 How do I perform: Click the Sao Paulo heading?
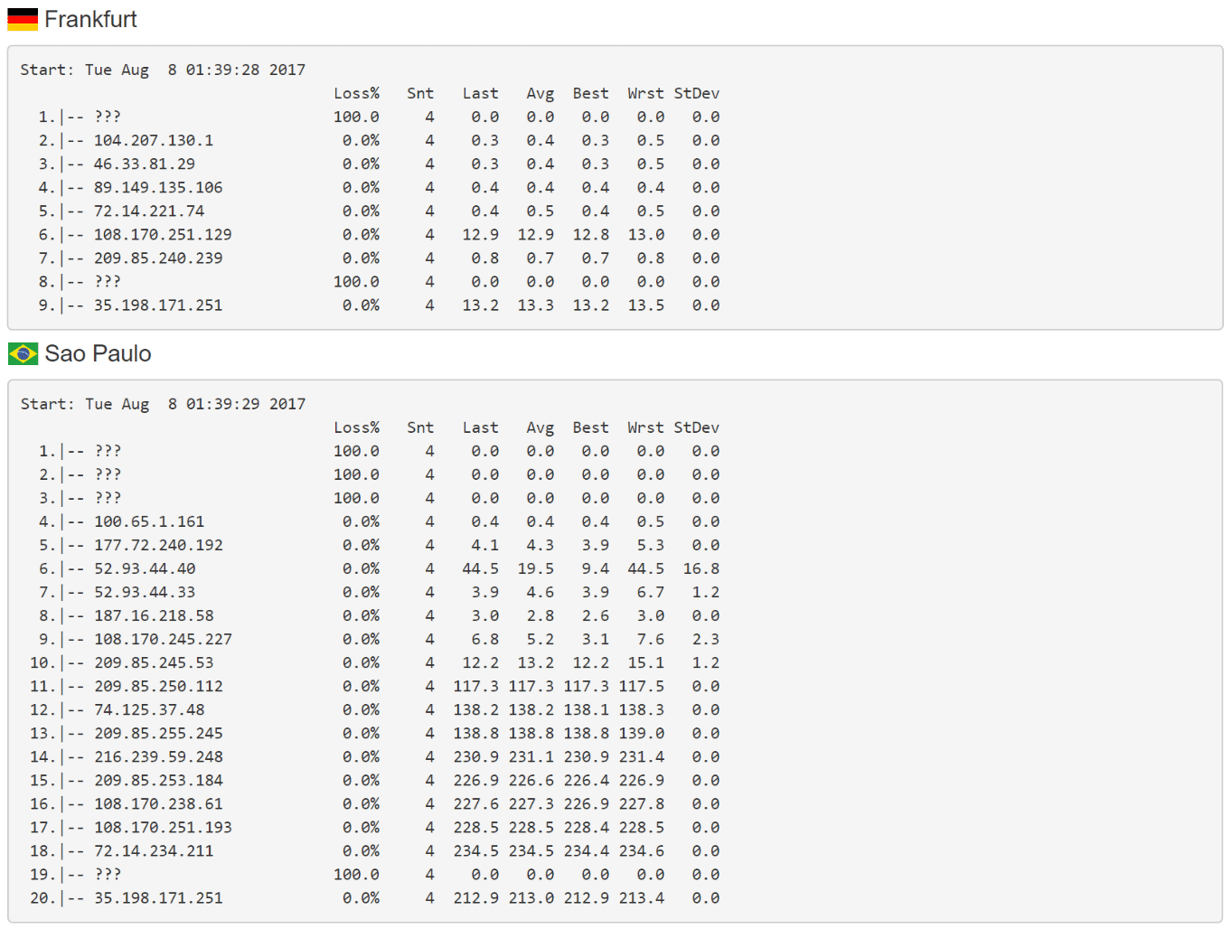98,353
